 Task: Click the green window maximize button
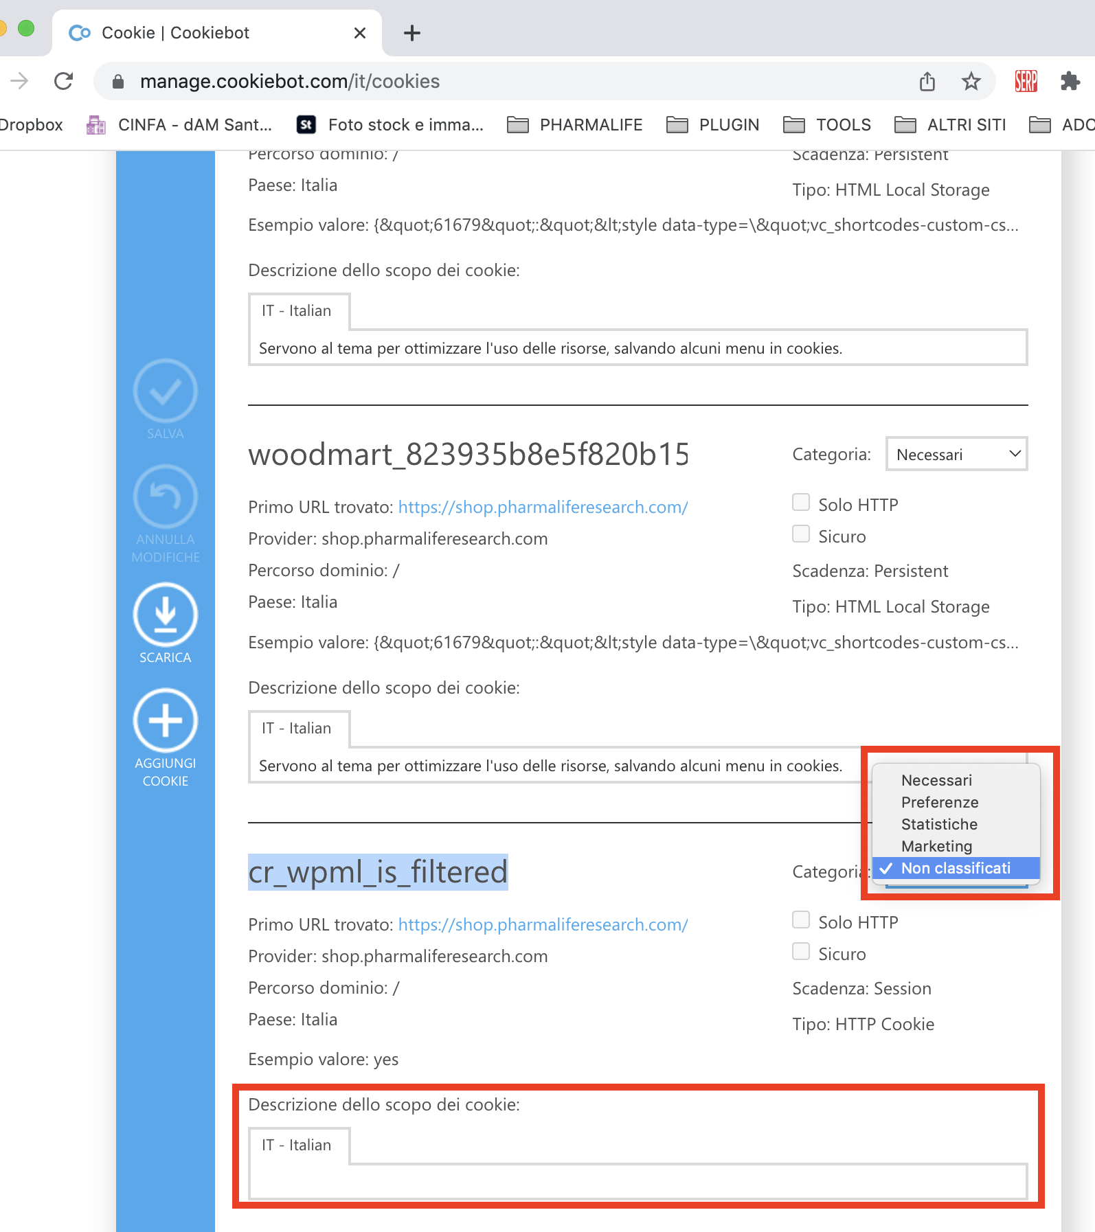pyautogui.click(x=26, y=28)
